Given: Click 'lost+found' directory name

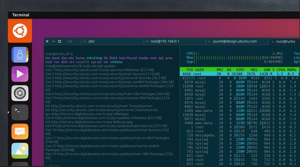Looking at the screenshot, I should (128, 58).
